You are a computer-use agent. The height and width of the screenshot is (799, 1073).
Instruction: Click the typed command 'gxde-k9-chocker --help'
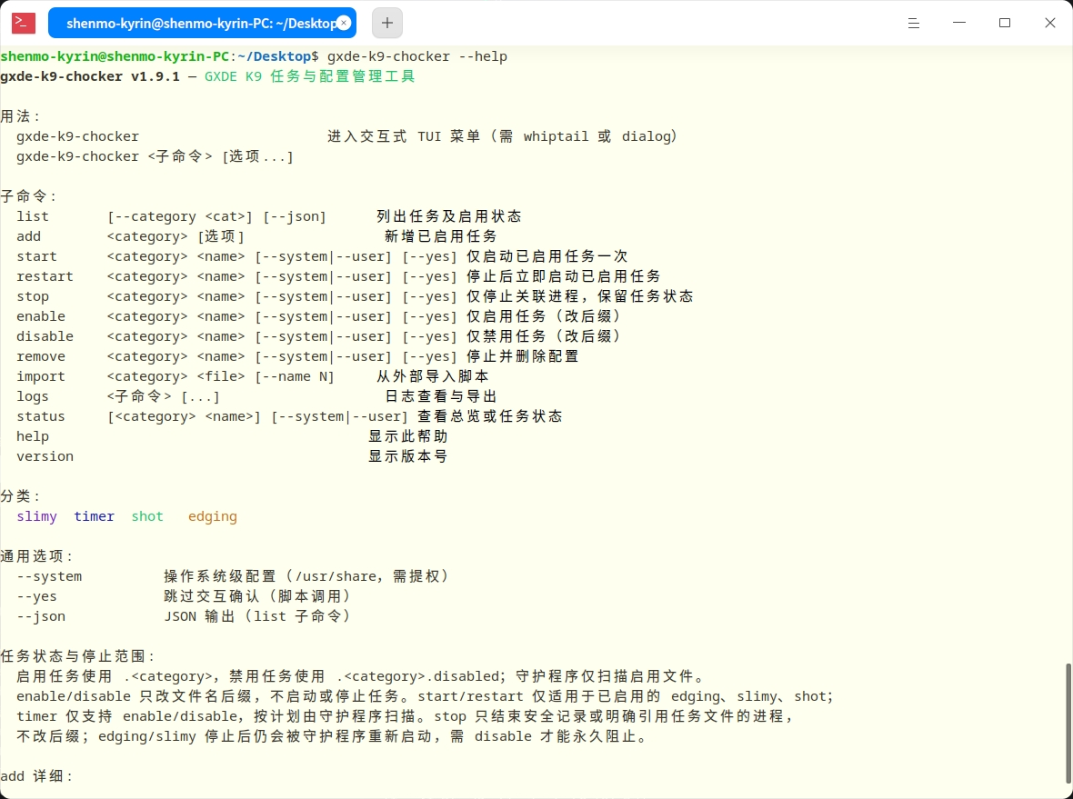417,56
